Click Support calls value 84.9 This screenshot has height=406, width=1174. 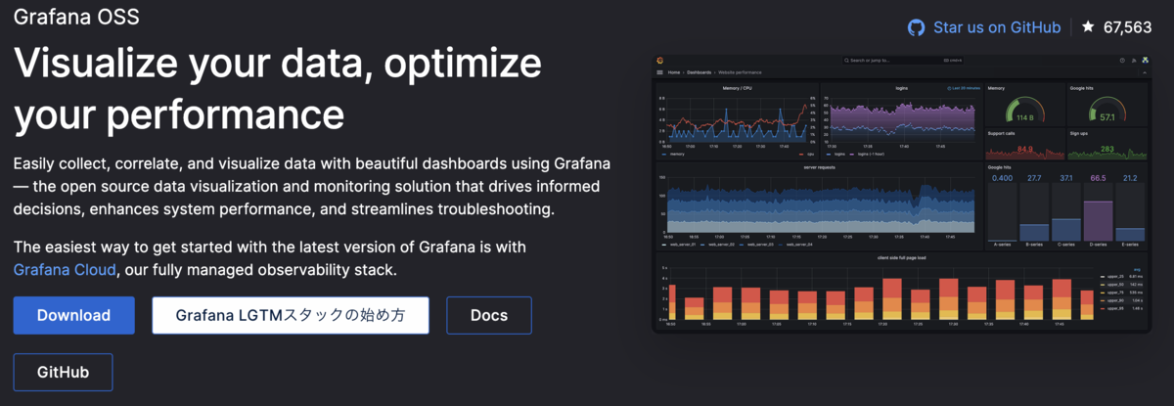[x=1024, y=150]
